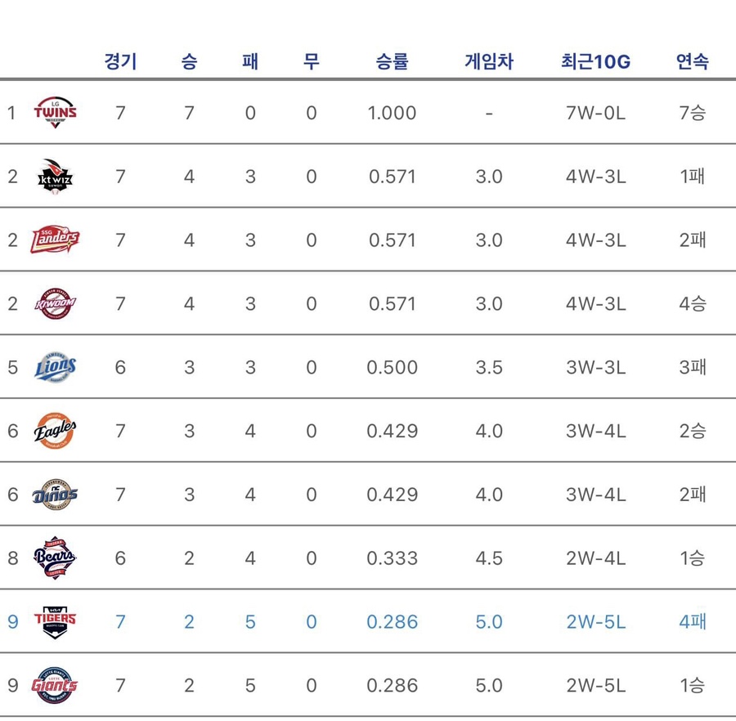
Task: Click the 최근10G column header
Action: pyautogui.click(x=595, y=61)
